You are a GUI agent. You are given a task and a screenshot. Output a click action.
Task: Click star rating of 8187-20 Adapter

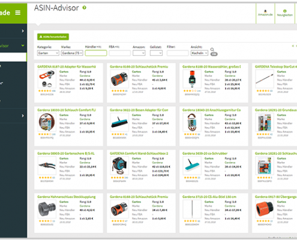[x=45, y=91]
